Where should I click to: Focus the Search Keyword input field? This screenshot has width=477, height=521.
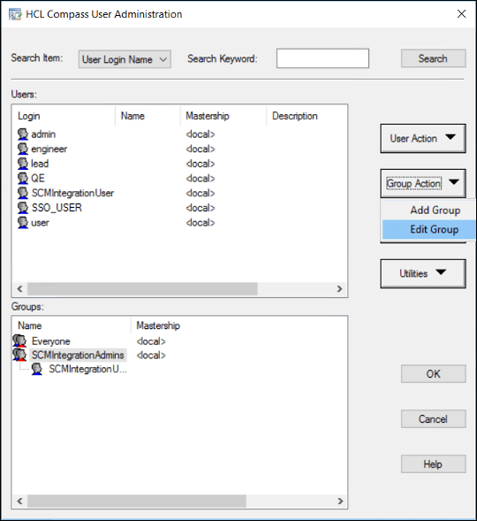pyautogui.click(x=322, y=58)
